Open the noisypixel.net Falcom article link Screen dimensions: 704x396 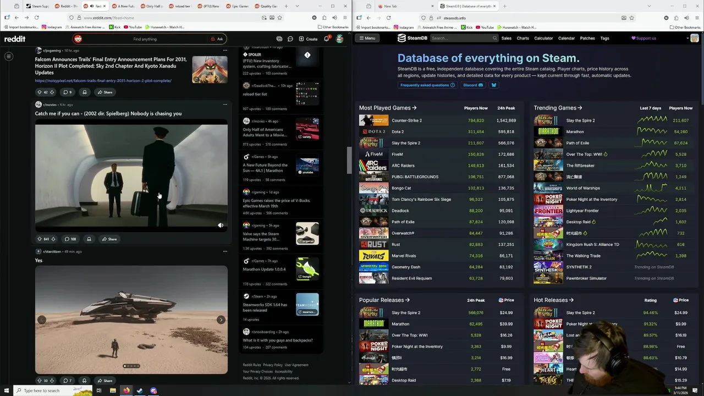(103, 80)
